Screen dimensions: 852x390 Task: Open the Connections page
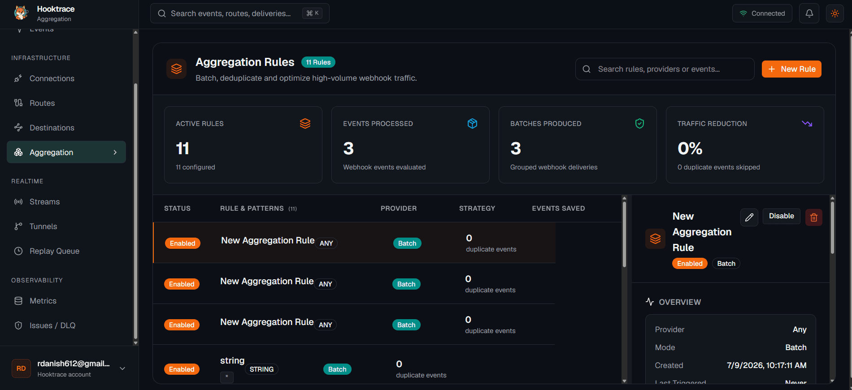(x=66, y=78)
